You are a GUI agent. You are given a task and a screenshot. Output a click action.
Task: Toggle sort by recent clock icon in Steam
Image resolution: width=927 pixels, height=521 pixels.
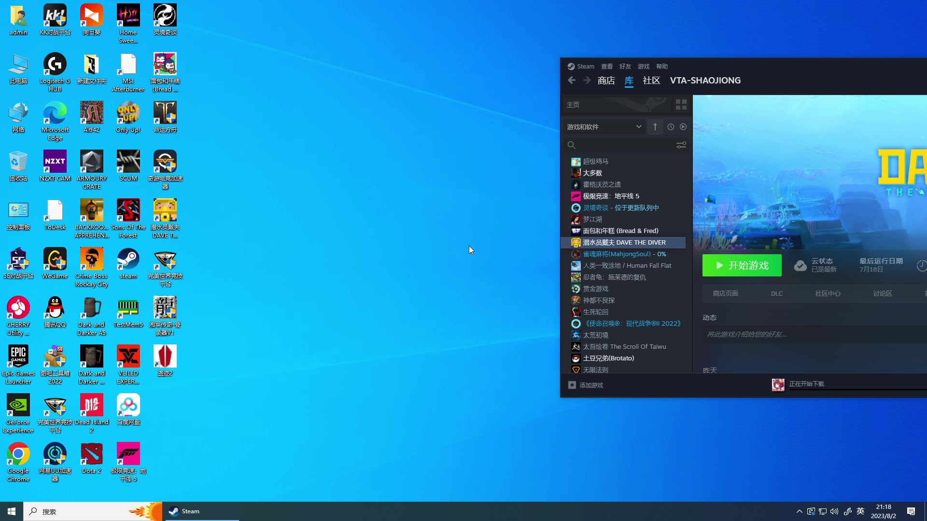pos(671,127)
